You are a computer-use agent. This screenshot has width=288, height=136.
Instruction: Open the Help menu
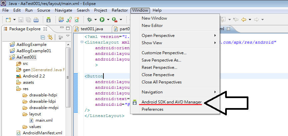[157, 10]
